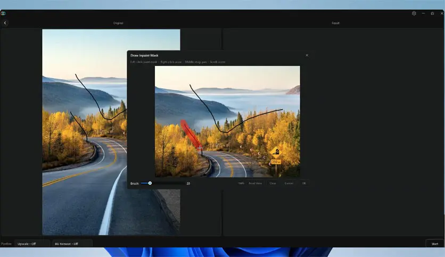Click the Start button in the main window
This screenshot has height=257, width=445.
(x=434, y=244)
